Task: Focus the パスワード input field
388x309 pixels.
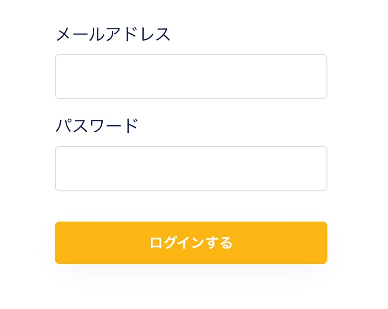Action: pos(191,169)
